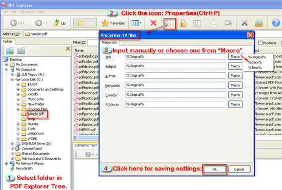Click the Macro button for Keywords
This screenshot has height=190, width=282.
pyautogui.click(x=235, y=85)
